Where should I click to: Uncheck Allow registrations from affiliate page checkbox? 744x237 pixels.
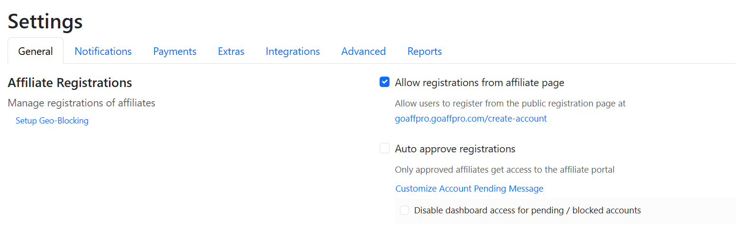point(384,82)
